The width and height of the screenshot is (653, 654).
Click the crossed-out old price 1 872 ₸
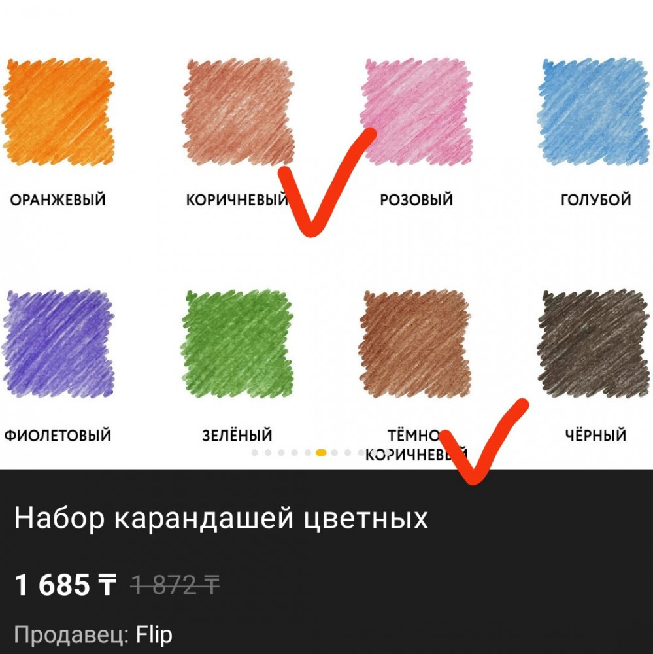click(175, 585)
